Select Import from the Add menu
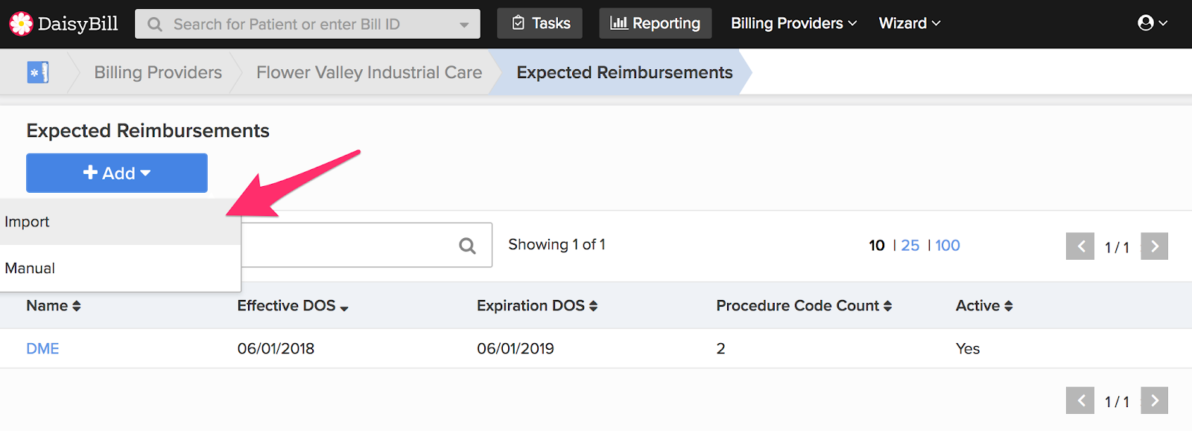The image size is (1192, 431). [120, 222]
